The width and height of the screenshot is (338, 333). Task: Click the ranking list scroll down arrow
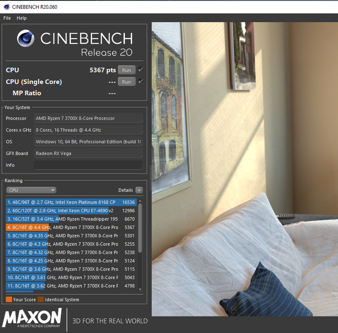click(x=140, y=290)
